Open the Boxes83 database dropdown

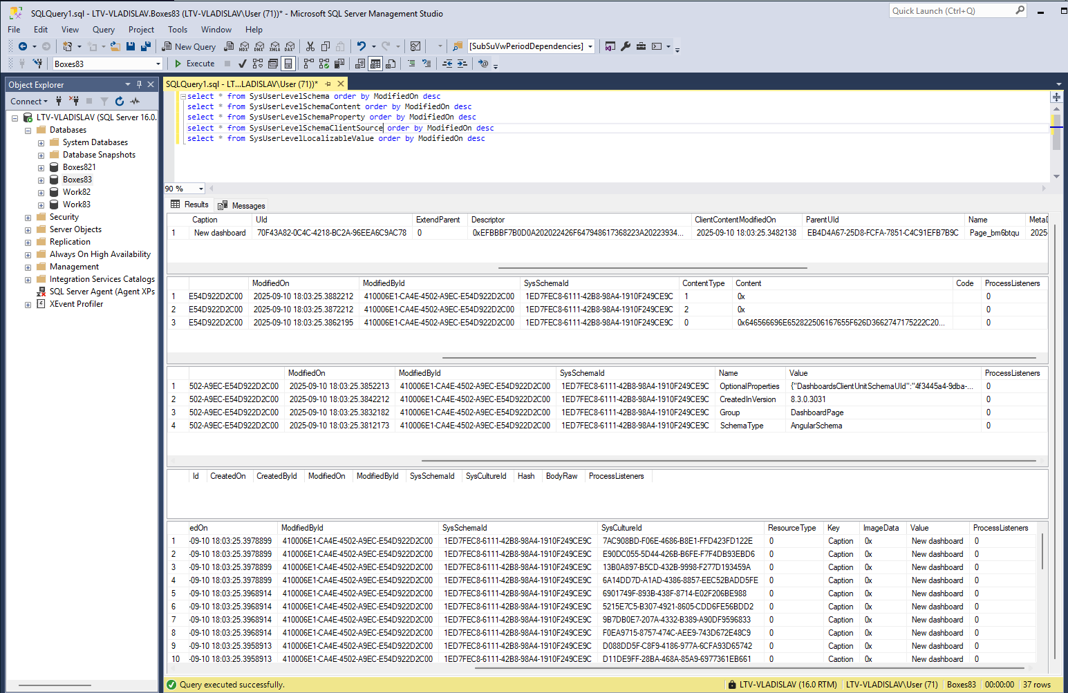pyautogui.click(x=158, y=64)
